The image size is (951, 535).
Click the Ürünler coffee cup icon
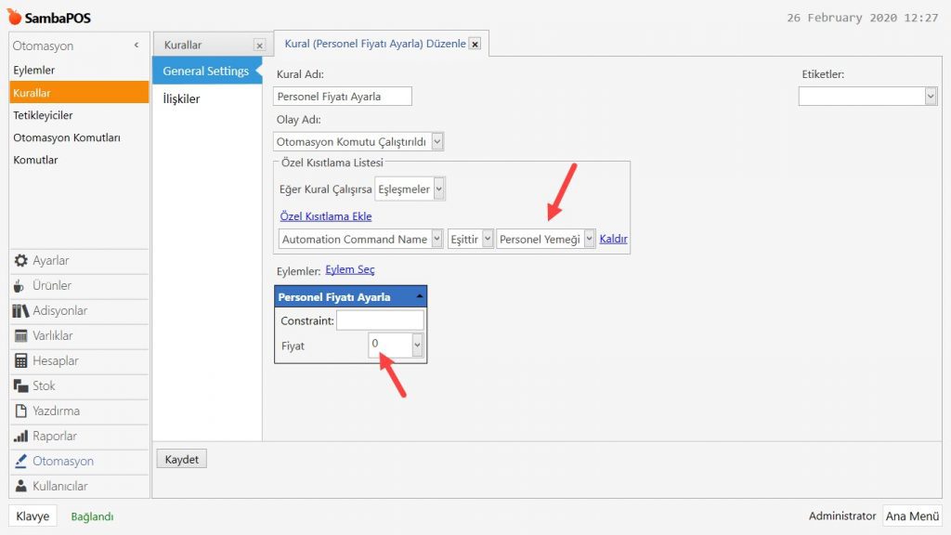coord(20,286)
